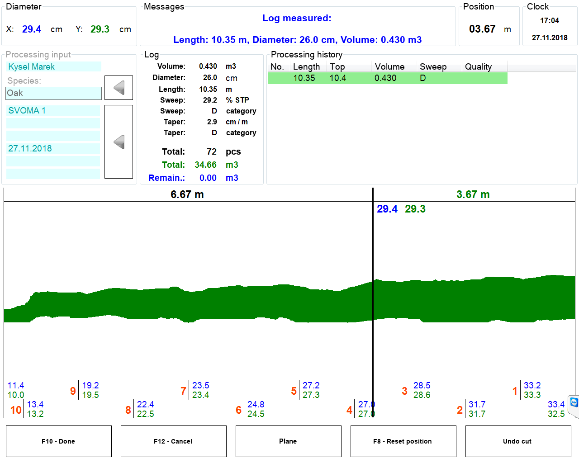Click the arrow button beside the Species field

[x=119, y=88]
